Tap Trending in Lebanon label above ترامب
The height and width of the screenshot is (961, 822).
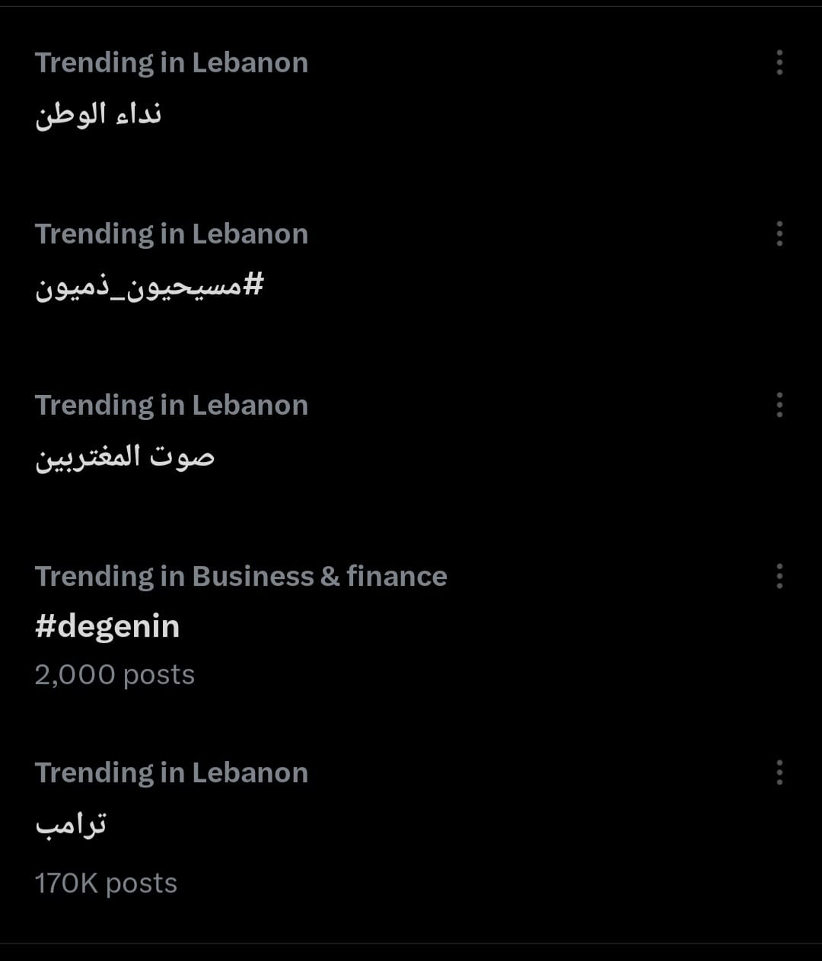(x=171, y=772)
